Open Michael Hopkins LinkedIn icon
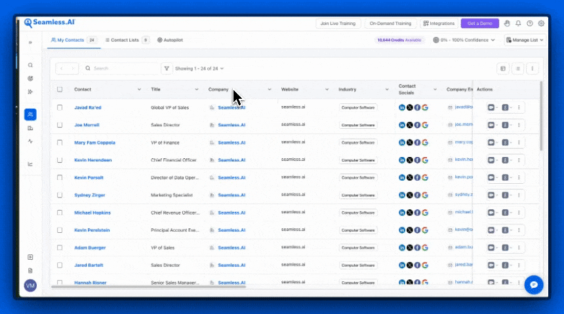 pos(402,213)
